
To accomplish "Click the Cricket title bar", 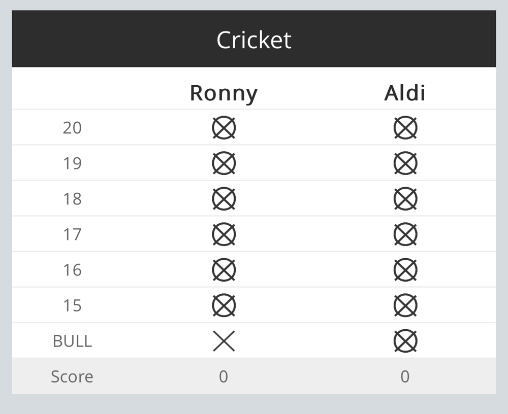I will tap(254, 39).
